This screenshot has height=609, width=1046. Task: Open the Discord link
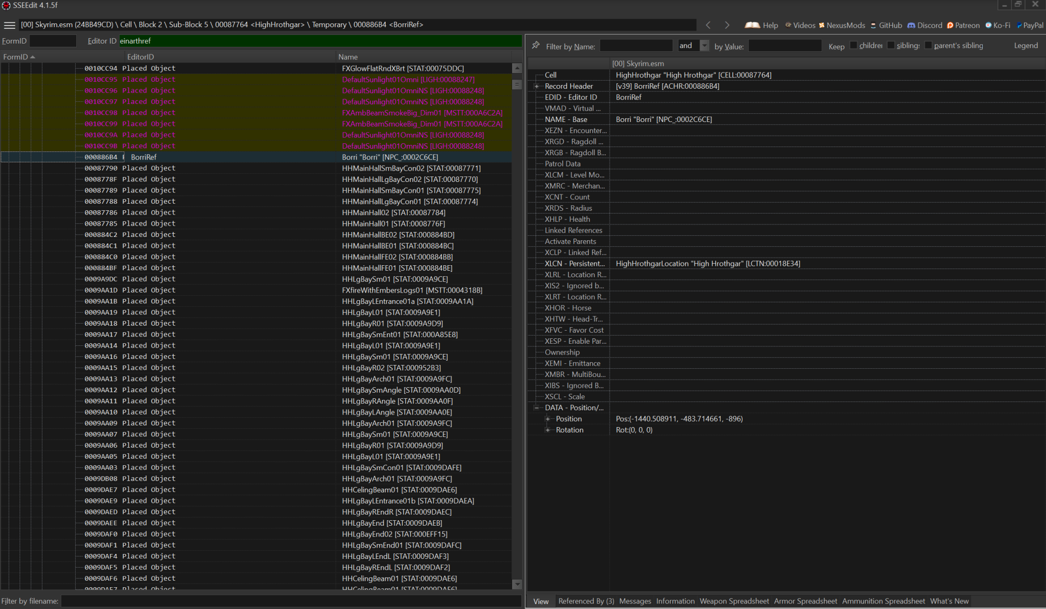(x=925, y=25)
